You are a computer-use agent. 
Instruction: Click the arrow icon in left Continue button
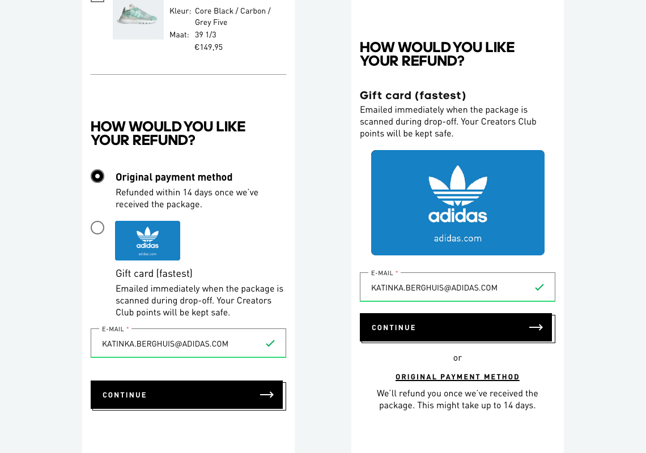tap(267, 395)
